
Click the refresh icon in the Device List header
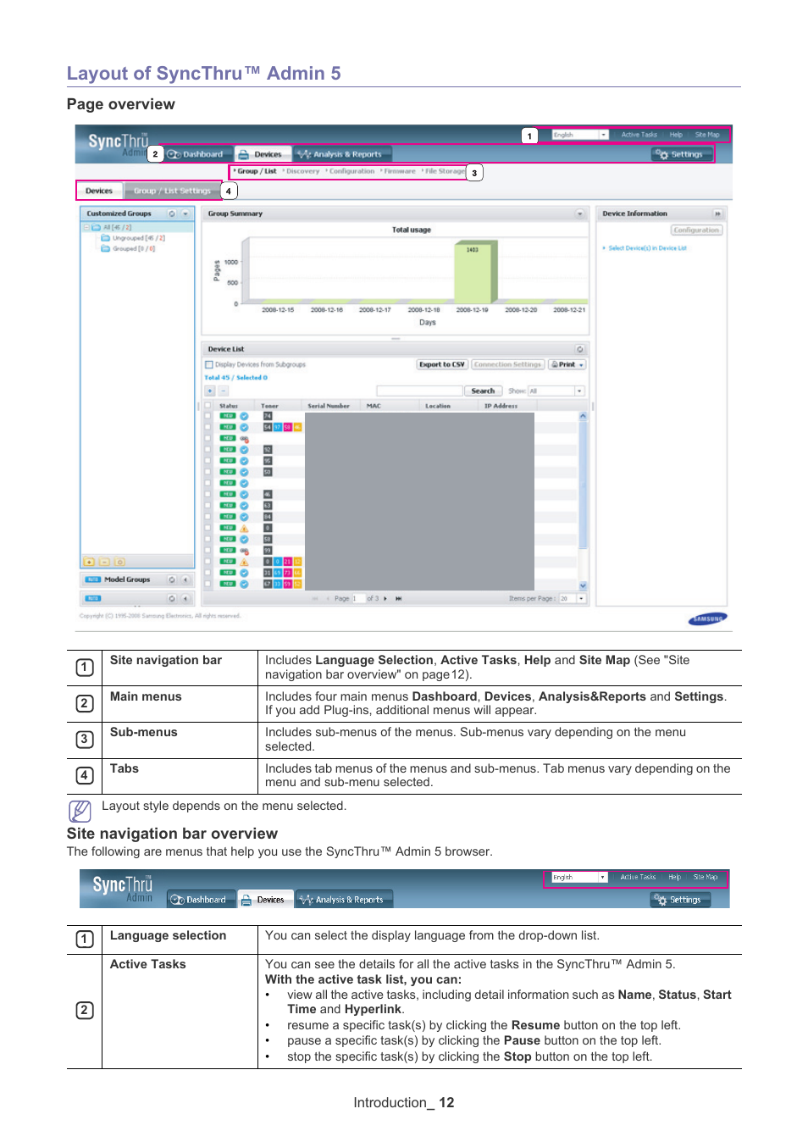[580, 349]
